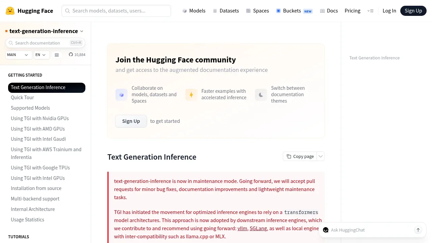Open the MAIN version dropdown
432x243 pixels.
19,55
